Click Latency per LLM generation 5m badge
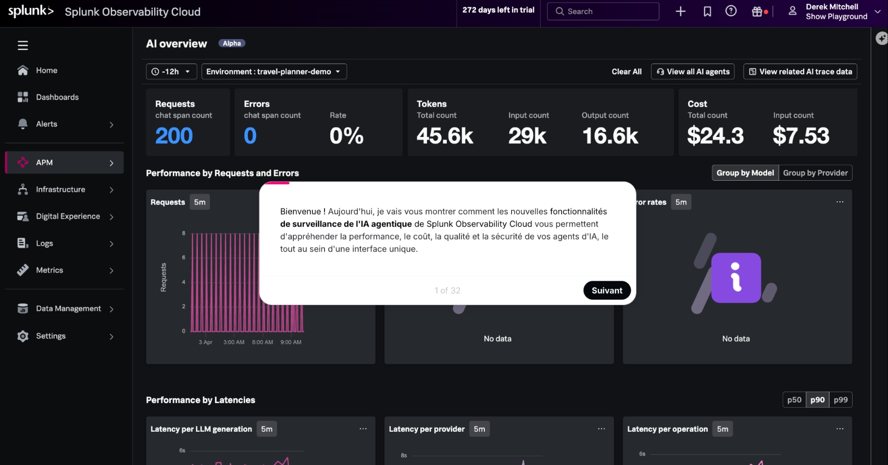Viewport: 888px width, 465px height. click(x=267, y=429)
